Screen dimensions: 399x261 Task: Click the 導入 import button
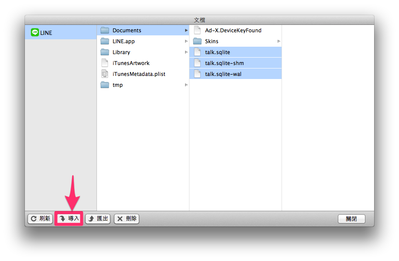point(69,219)
